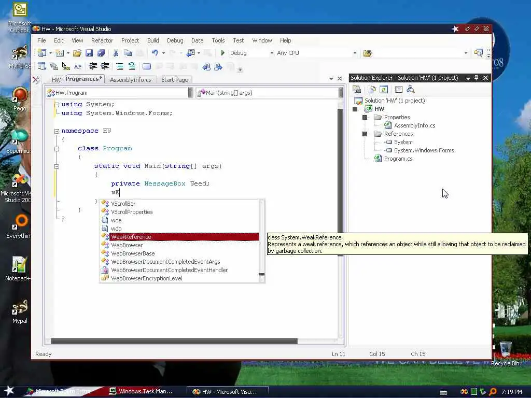Collapse the HW project node
This screenshot has height=398, width=531.
pyautogui.click(x=355, y=109)
